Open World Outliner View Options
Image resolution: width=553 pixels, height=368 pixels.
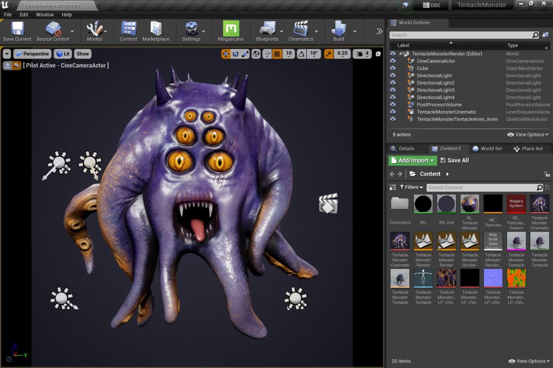point(528,135)
